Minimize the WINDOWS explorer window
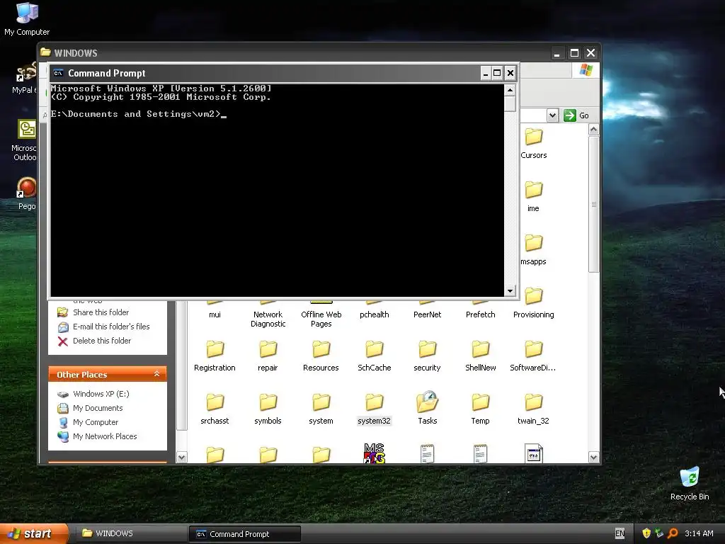Screen dimensions: 725x544 [557, 53]
